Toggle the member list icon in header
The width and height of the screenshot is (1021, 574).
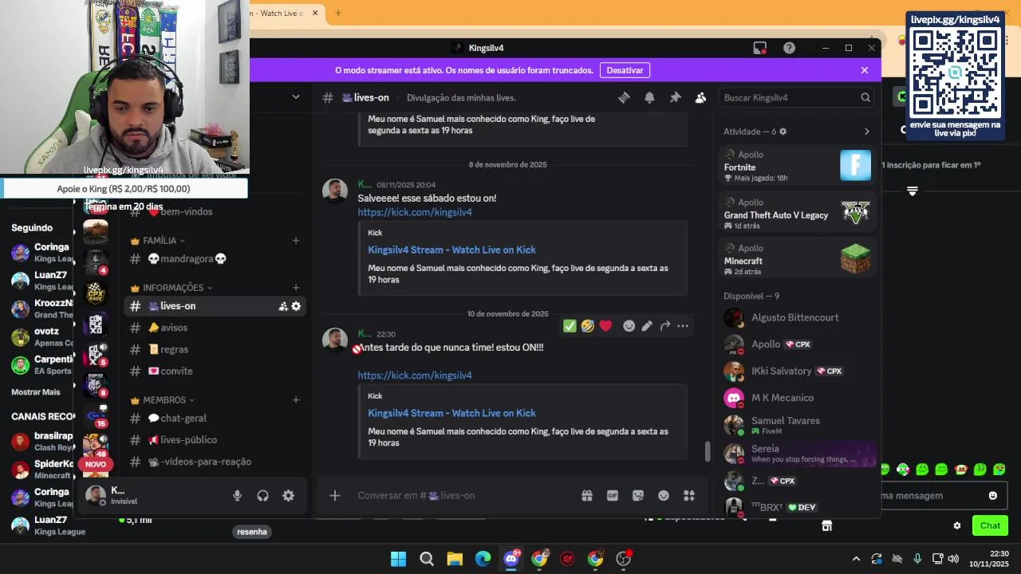pos(700,97)
